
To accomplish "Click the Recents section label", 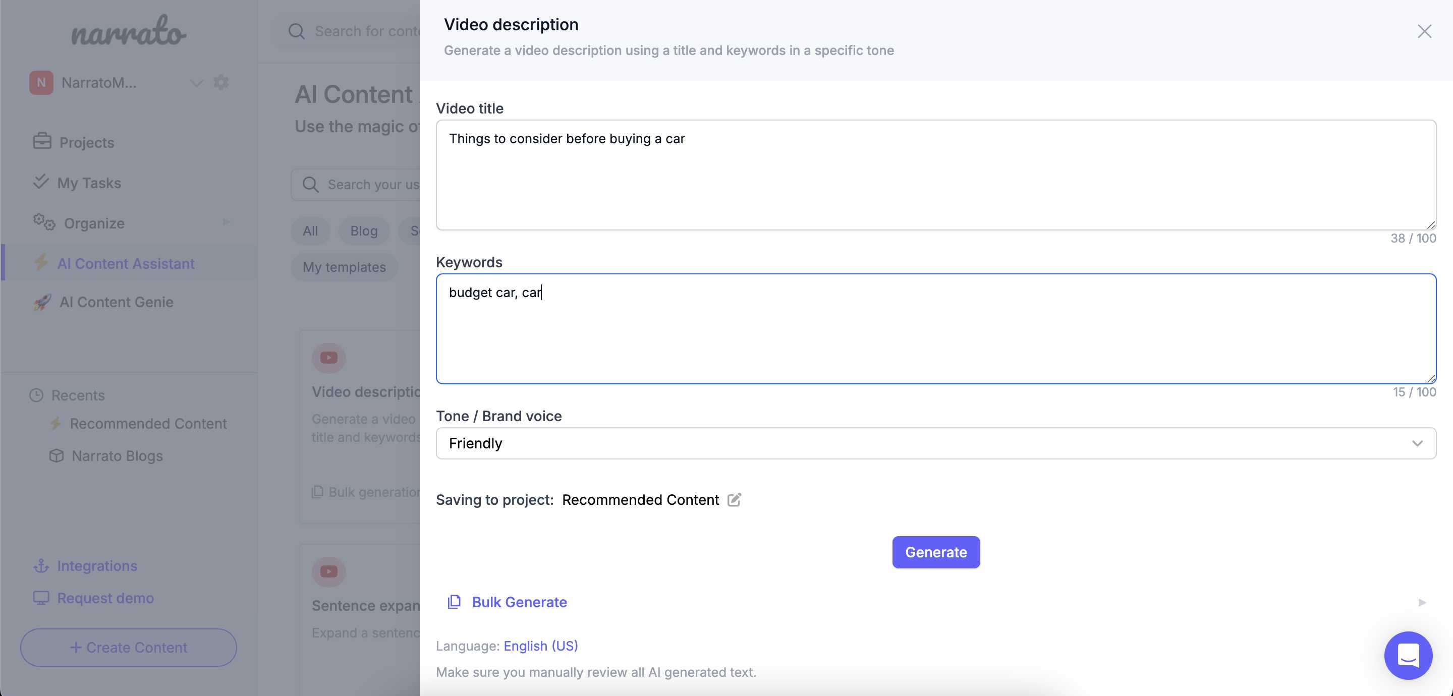I will [78, 395].
